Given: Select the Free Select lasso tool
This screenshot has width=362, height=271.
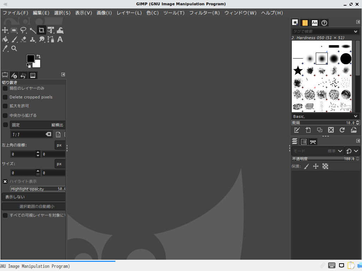Looking at the screenshot, I should (23, 30).
